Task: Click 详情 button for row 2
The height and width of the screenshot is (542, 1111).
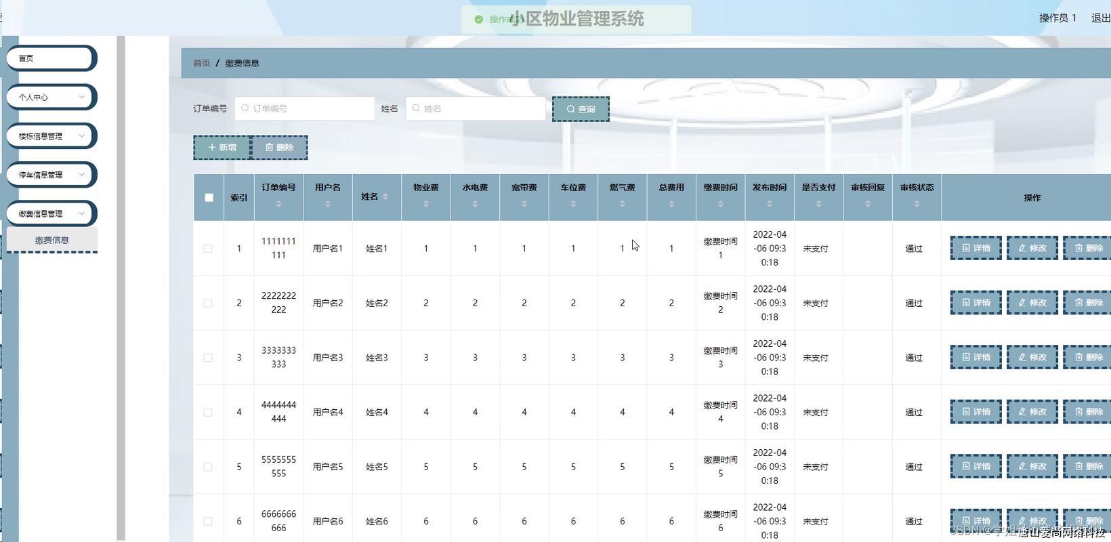Action: click(x=976, y=303)
